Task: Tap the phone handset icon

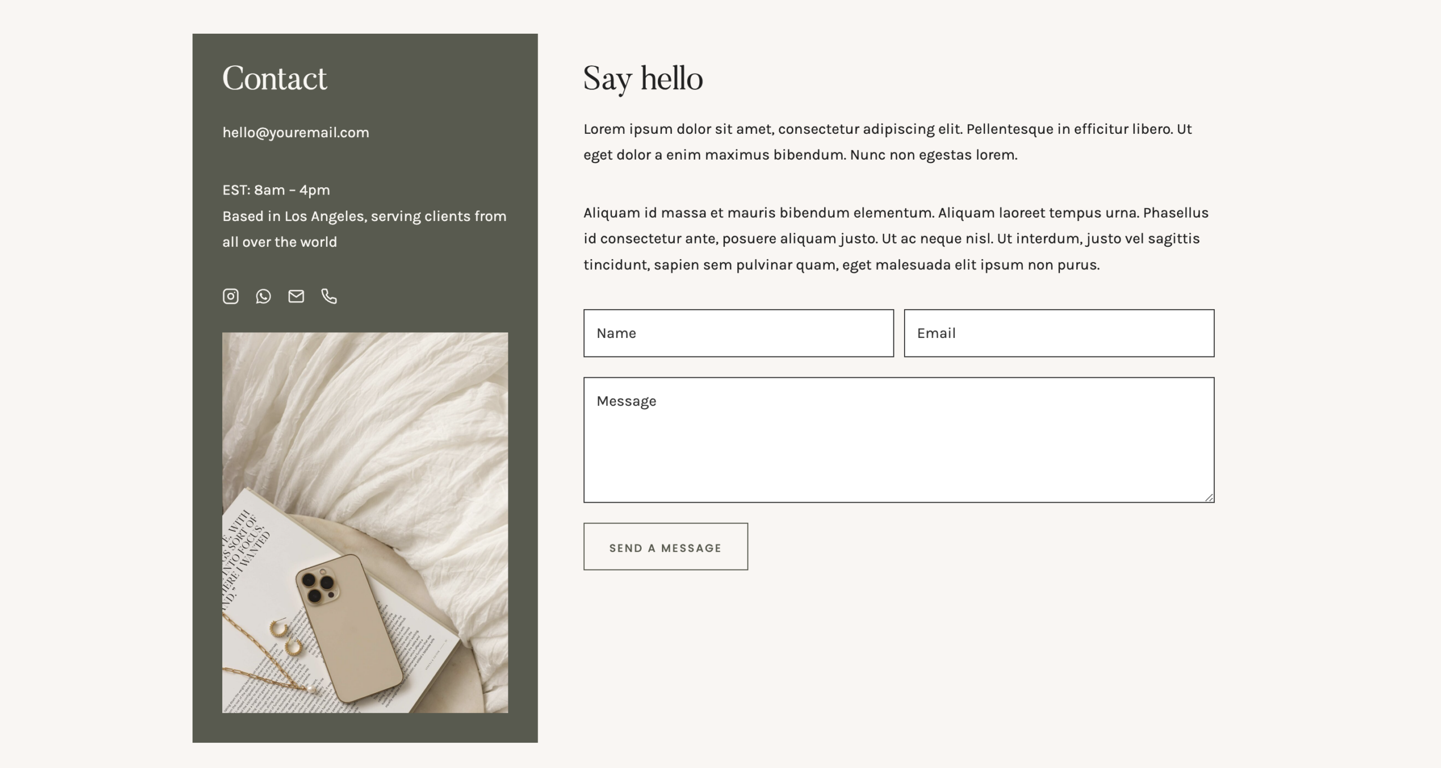Action: (329, 296)
